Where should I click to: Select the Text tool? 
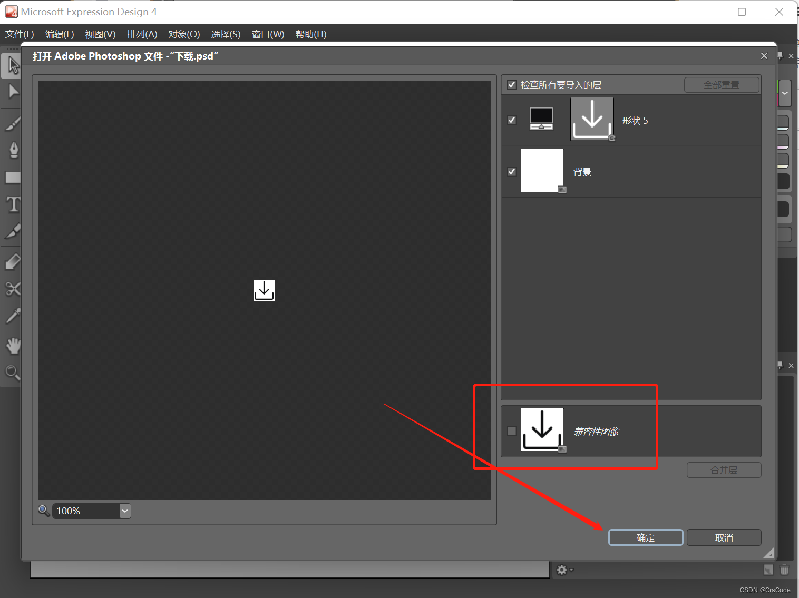click(x=13, y=204)
